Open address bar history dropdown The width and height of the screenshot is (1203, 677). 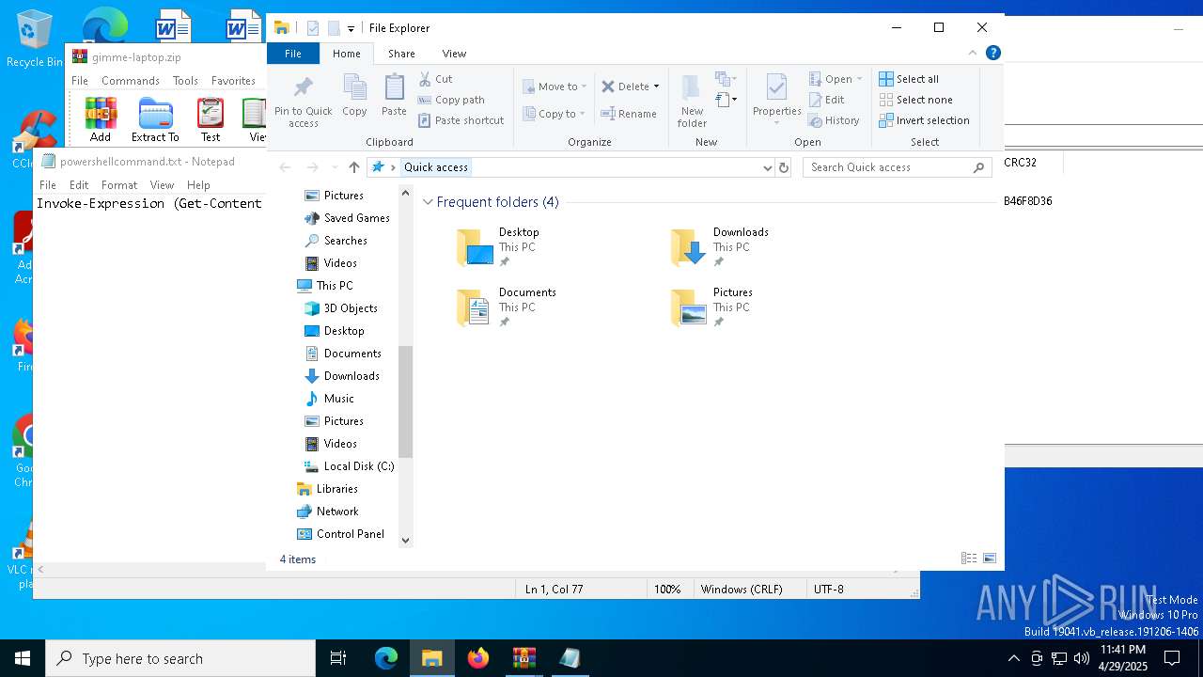pyautogui.click(x=768, y=167)
